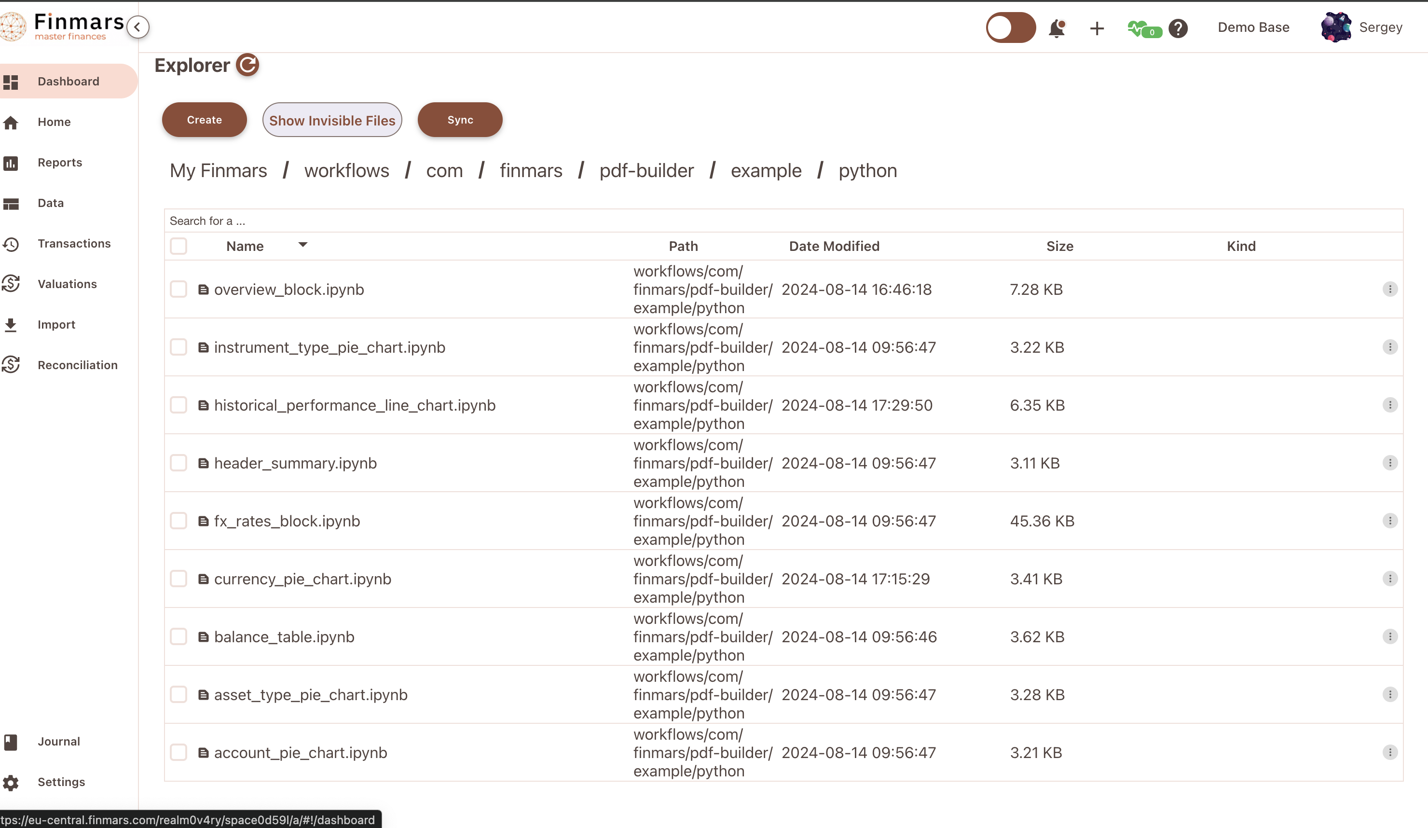Image resolution: width=1428 pixels, height=828 pixels.
Task: Open the Sergey user avatar menu
Action: point(1336,27)
